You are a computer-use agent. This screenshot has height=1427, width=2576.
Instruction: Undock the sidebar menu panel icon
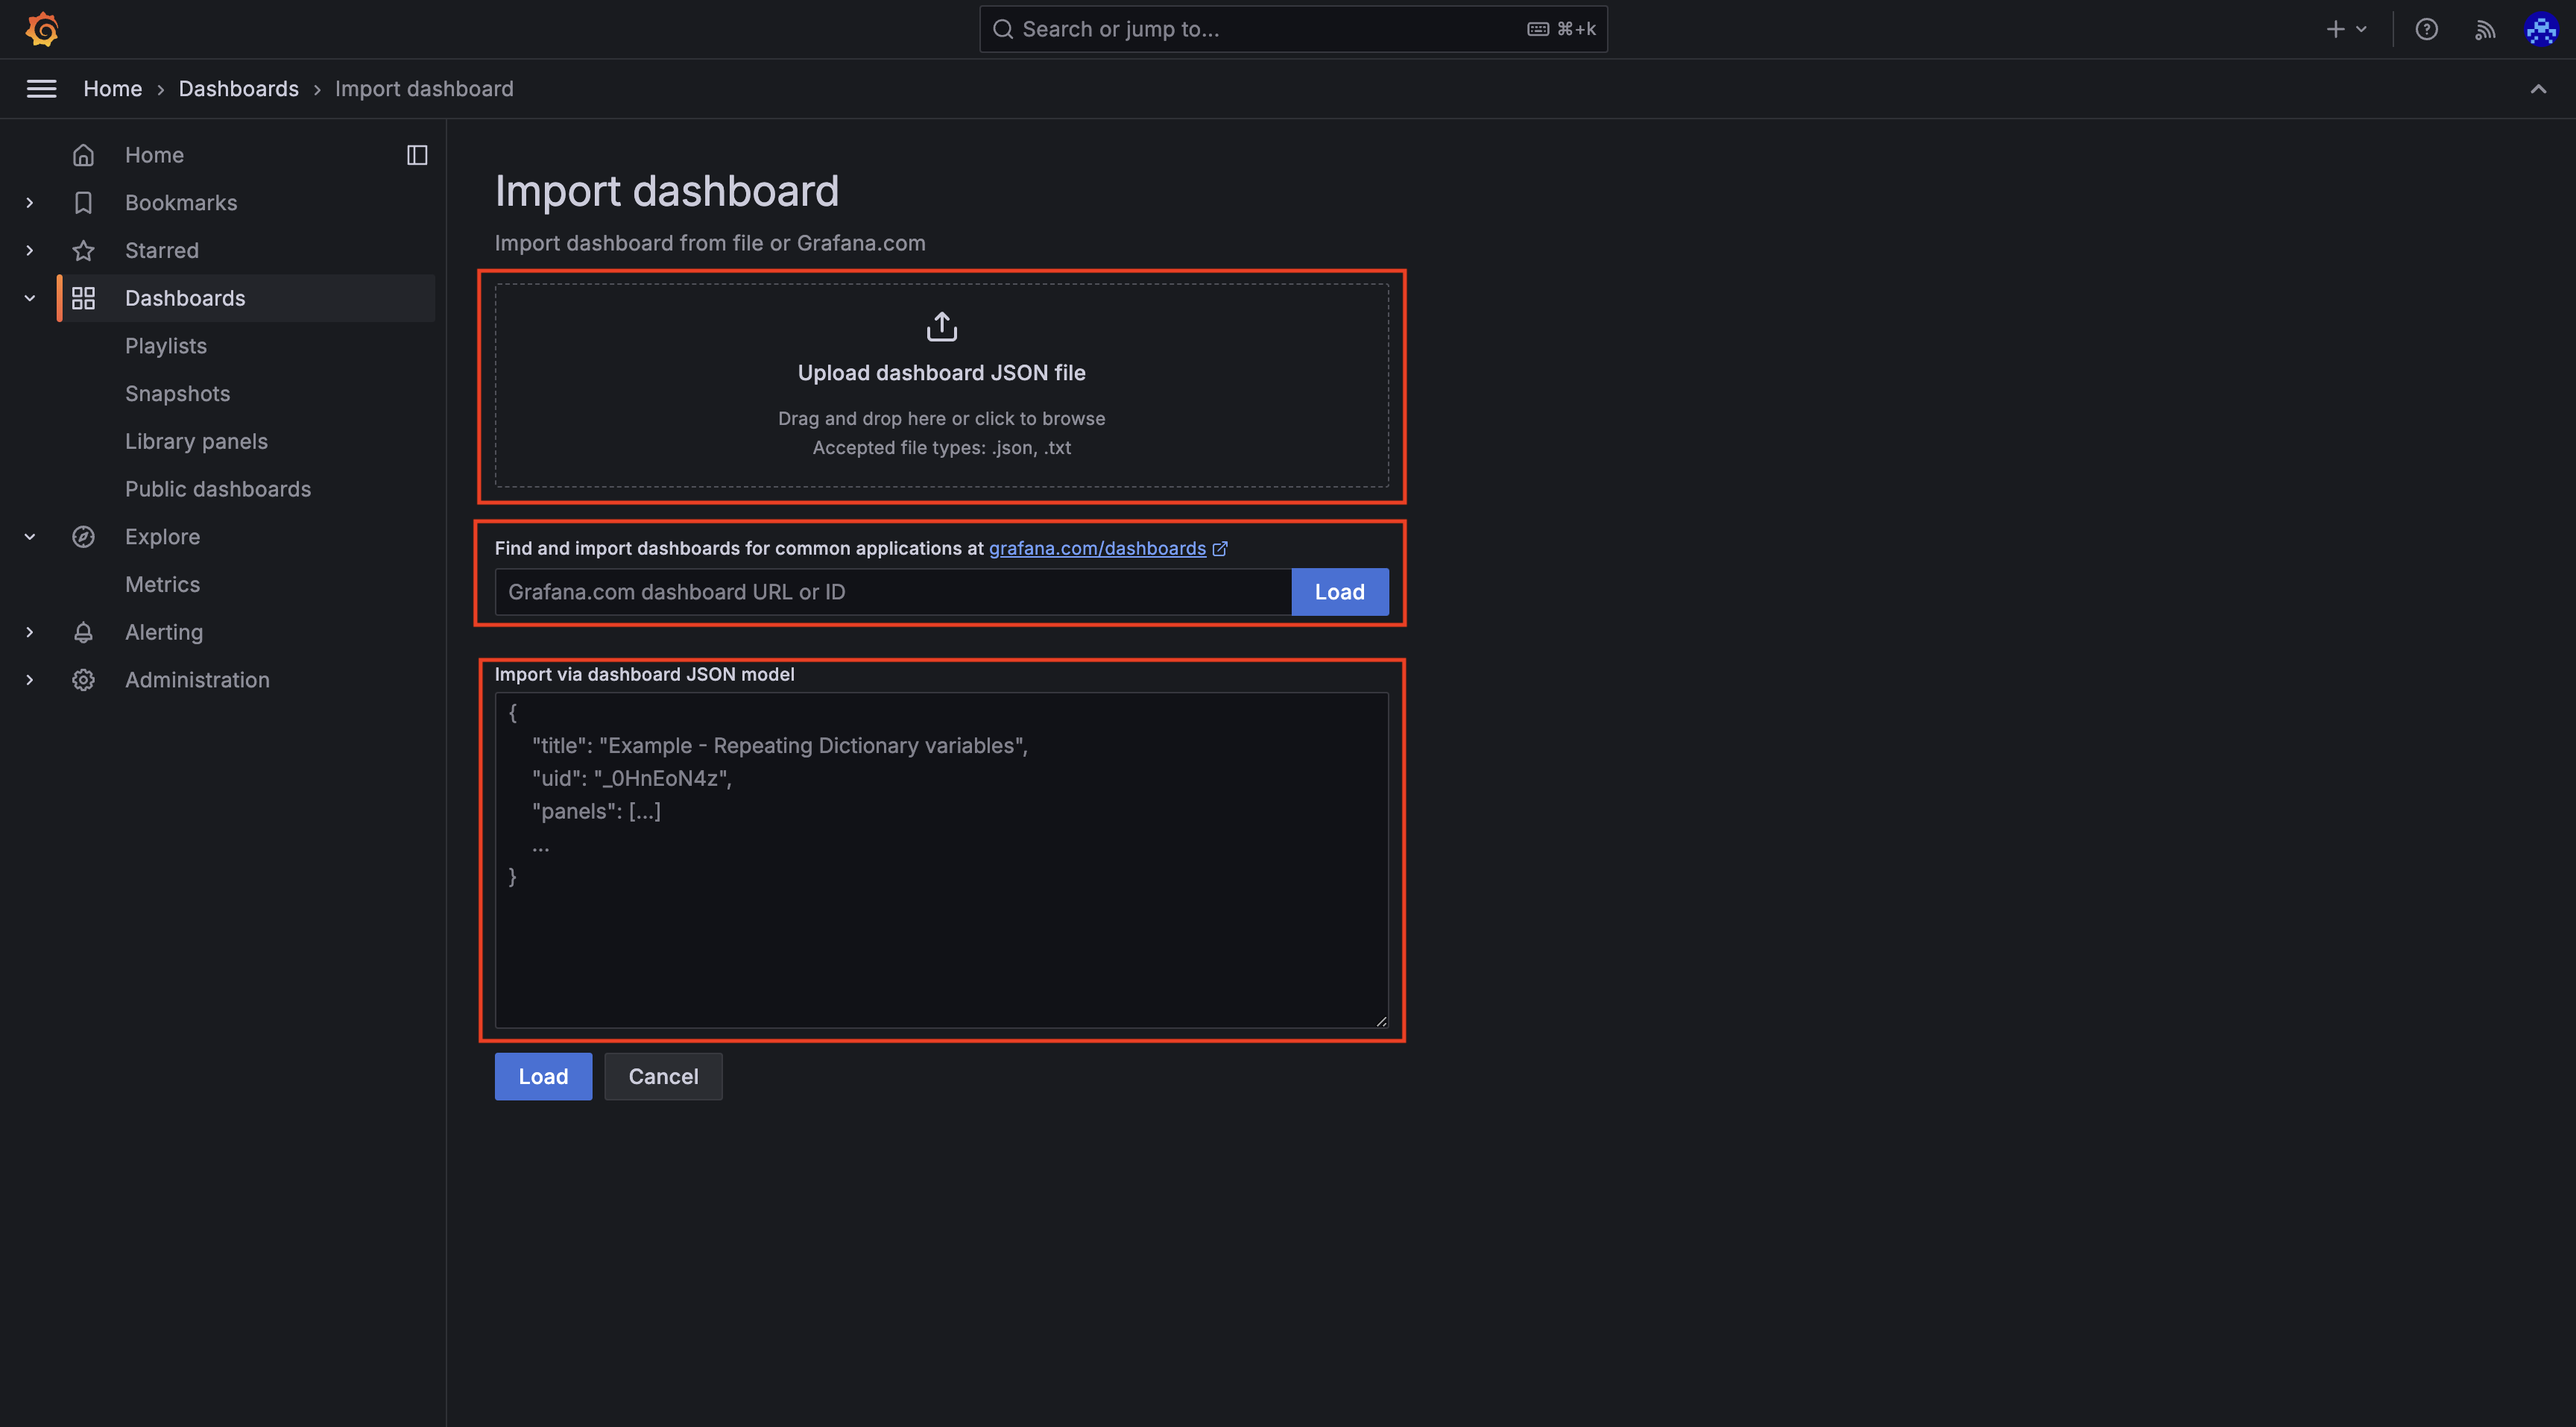coord(417,155)
